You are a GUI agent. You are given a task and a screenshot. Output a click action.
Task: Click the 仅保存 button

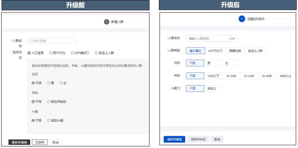(40, 142)
